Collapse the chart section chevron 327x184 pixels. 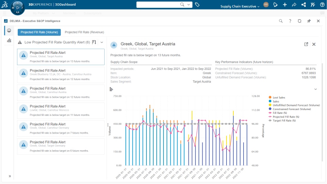pos(315,89)
